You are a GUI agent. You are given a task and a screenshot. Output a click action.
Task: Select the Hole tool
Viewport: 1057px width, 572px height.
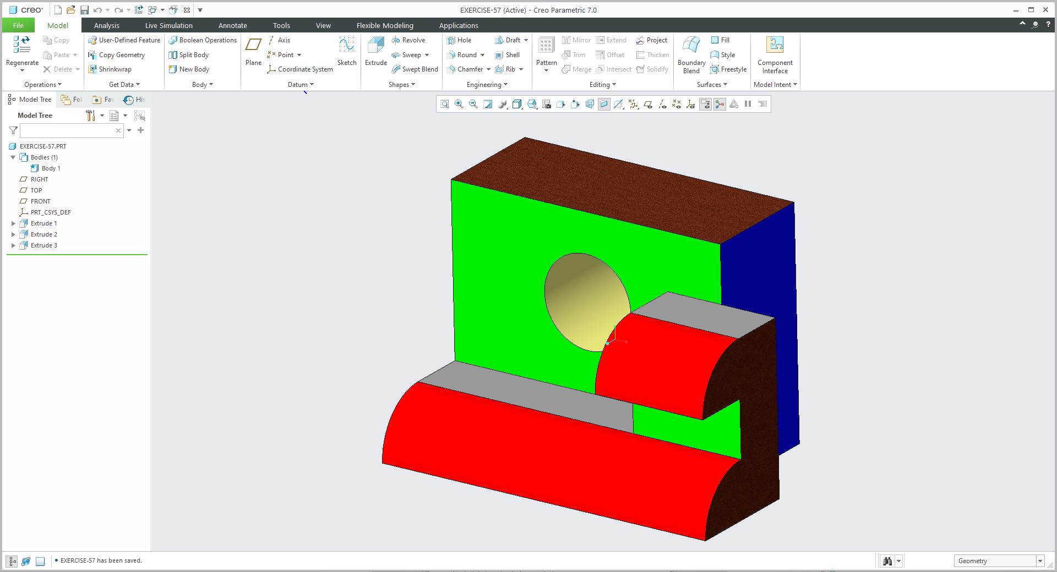coord(459,40)
